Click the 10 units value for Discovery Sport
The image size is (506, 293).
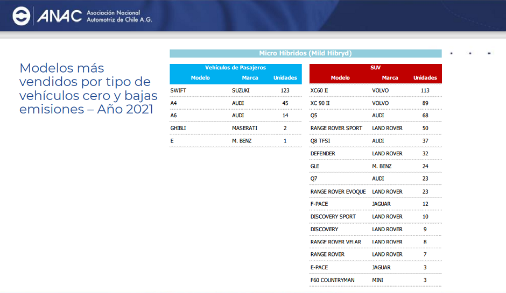425,217
